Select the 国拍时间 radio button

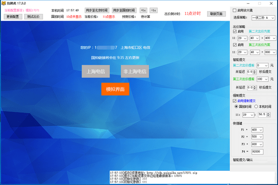pos(236,107)
